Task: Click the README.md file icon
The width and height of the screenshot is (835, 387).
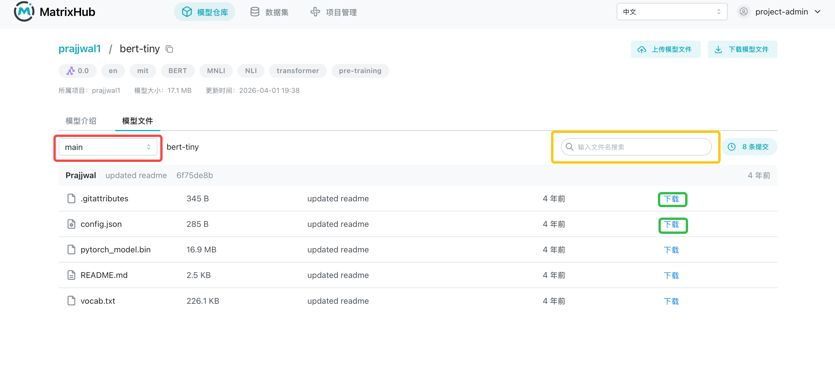Action: (x=71, y=275)
